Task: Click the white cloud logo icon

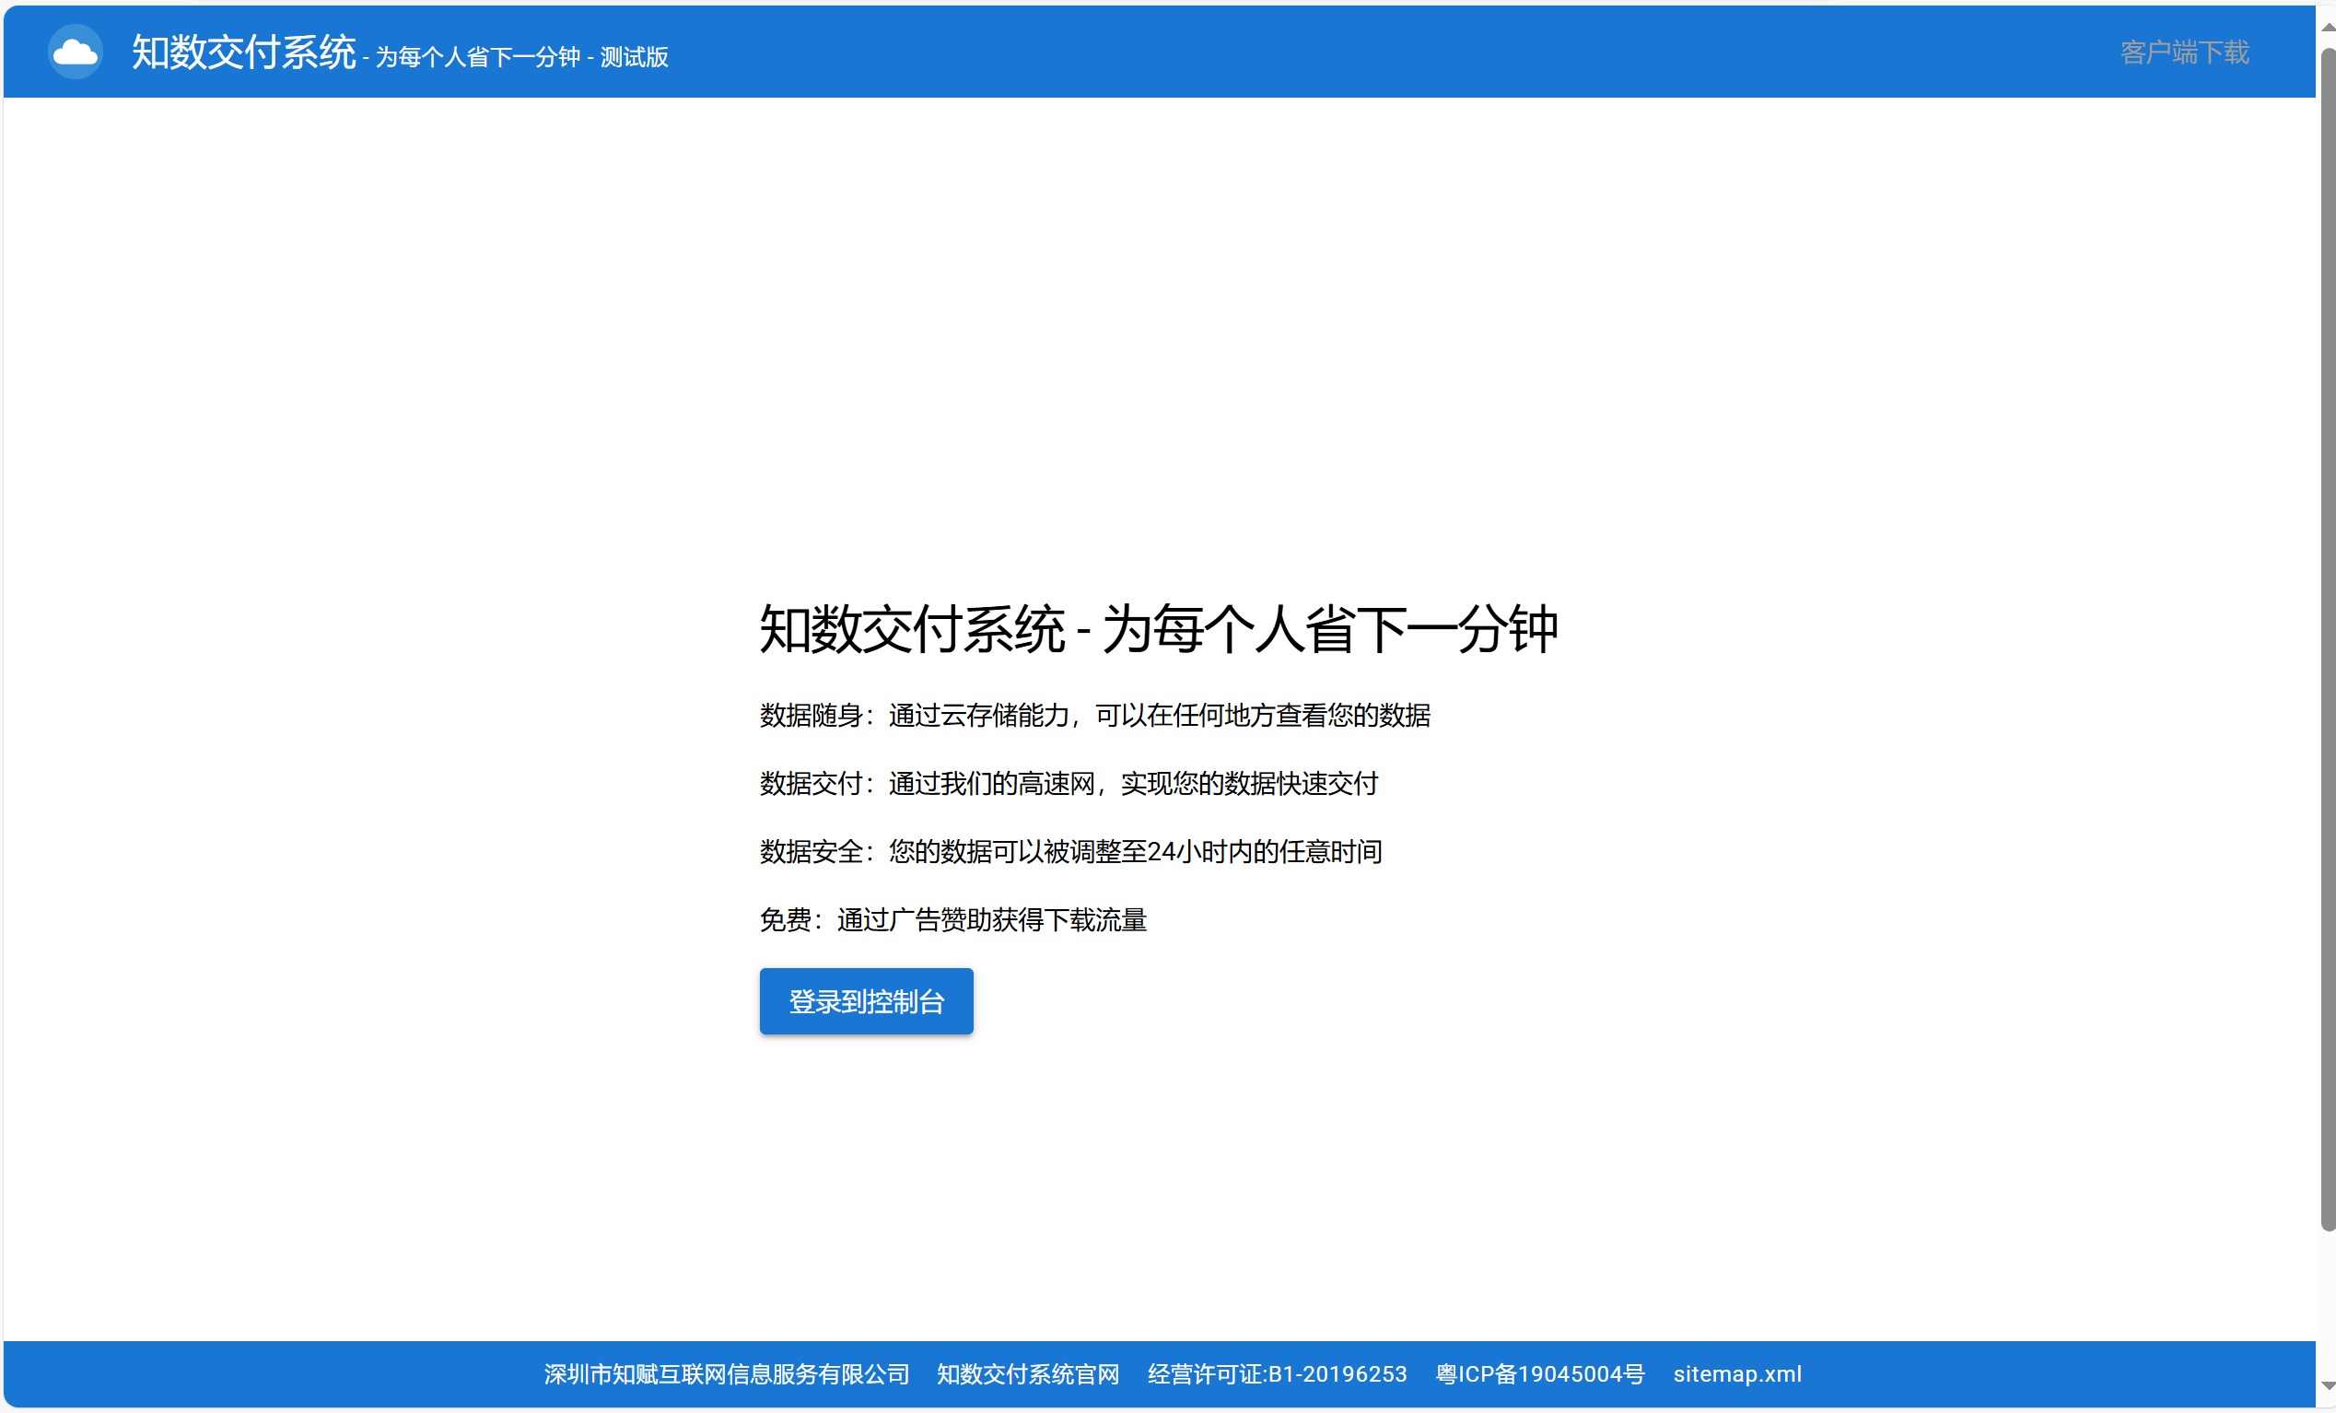Action: click(x=75, y=53)
